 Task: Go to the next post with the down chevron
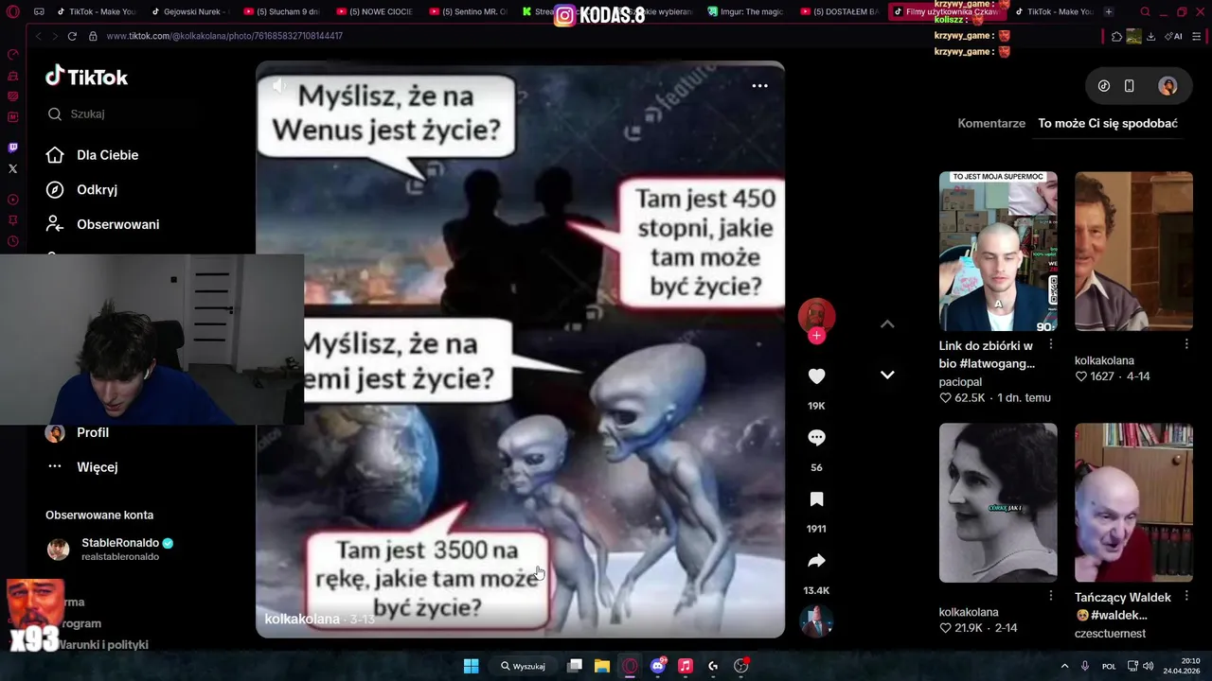pos(887,375)
